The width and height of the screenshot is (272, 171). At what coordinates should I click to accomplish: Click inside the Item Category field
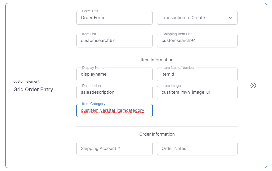114,110
